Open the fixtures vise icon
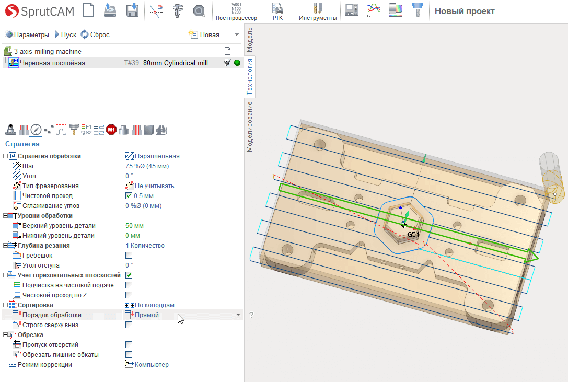Screen dimensions: 568x382 click(161, 130)
